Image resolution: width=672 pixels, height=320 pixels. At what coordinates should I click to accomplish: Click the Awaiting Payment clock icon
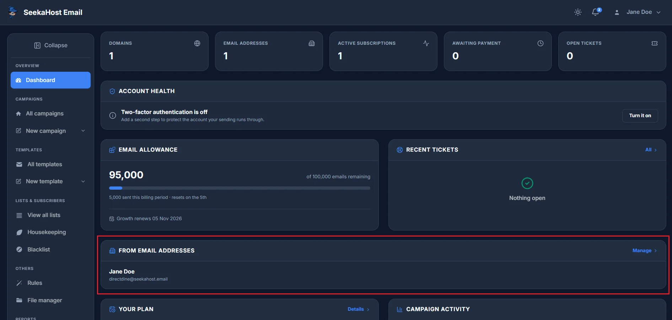point(541,43)
